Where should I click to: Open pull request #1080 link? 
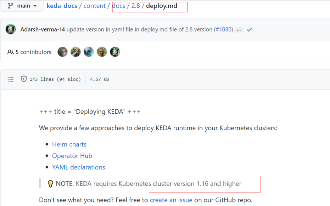224,29
